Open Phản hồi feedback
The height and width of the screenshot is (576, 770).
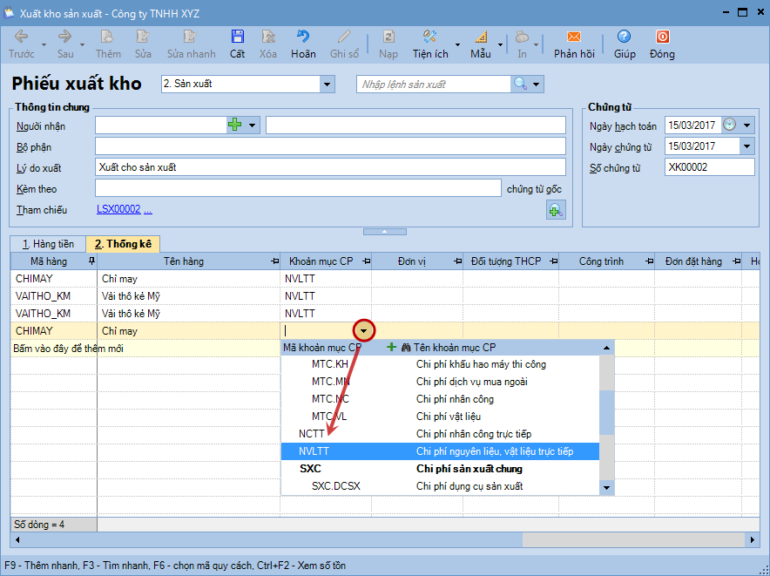(x=573, y=43)
